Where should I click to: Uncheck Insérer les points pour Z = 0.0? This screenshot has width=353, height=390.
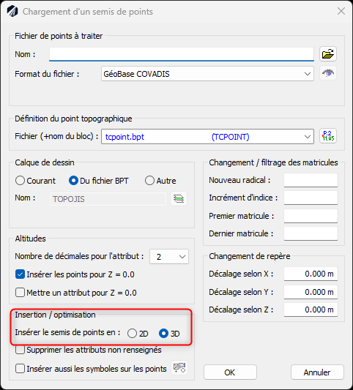coord(20,274)
